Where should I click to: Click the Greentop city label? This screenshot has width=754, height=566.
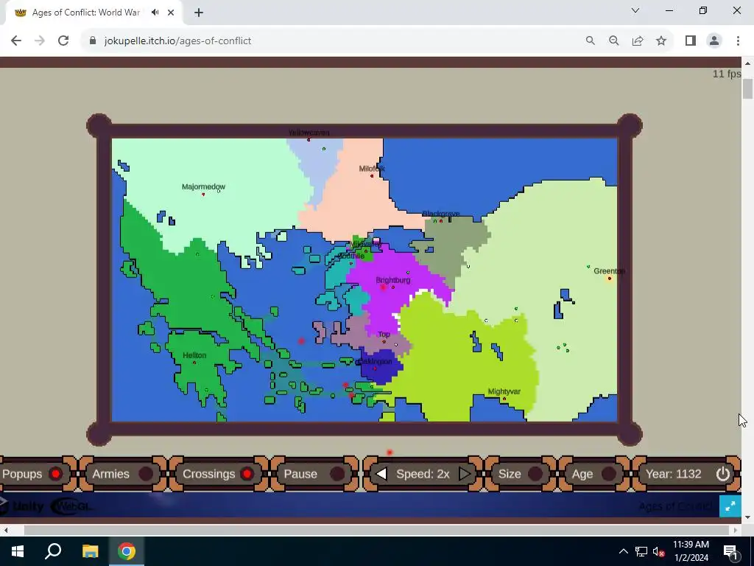pyautogui.click(x=609, y=271)
